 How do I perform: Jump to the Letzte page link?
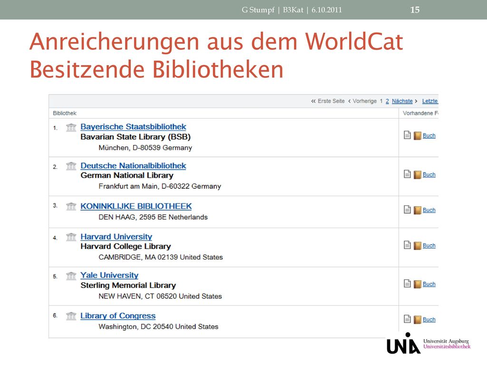tap(430, 101)
